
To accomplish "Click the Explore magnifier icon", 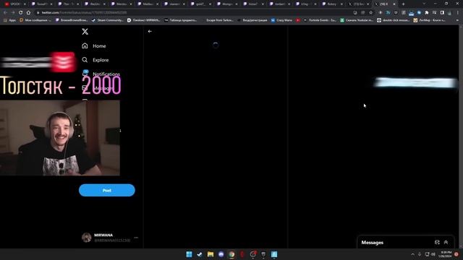I will pos(85,60).
